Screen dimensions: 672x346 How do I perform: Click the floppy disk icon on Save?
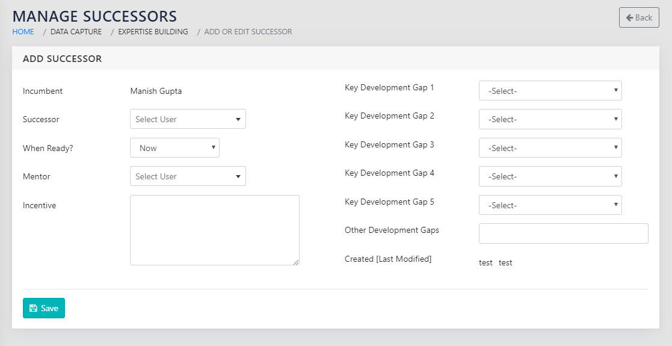click(33, 308)
